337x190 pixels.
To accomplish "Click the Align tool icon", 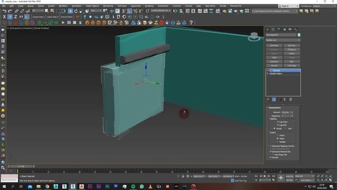I will click(181, 11).
